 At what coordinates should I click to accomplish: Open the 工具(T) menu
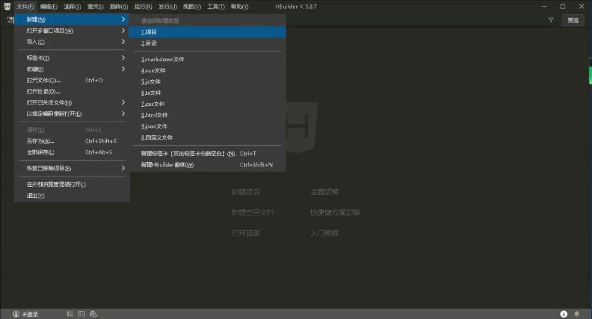215,7
